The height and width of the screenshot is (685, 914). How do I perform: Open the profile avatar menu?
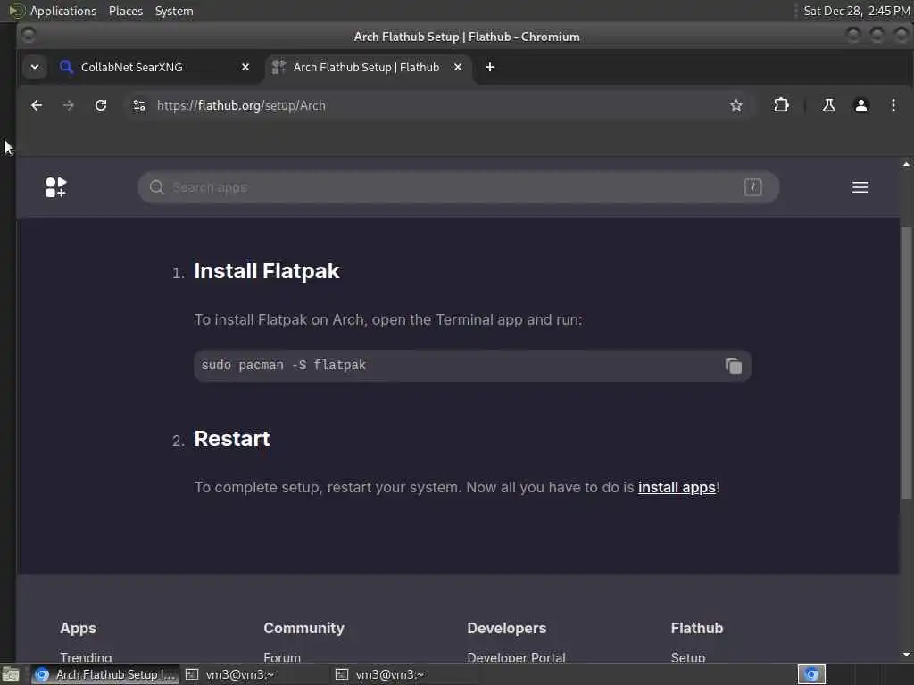coord(861,105)
